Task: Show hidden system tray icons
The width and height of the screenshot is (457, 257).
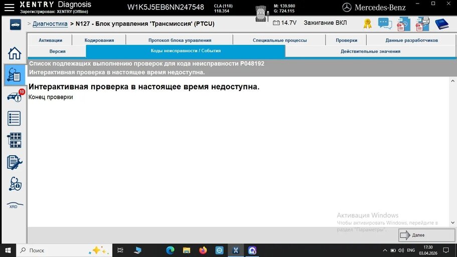Action: 385,250
